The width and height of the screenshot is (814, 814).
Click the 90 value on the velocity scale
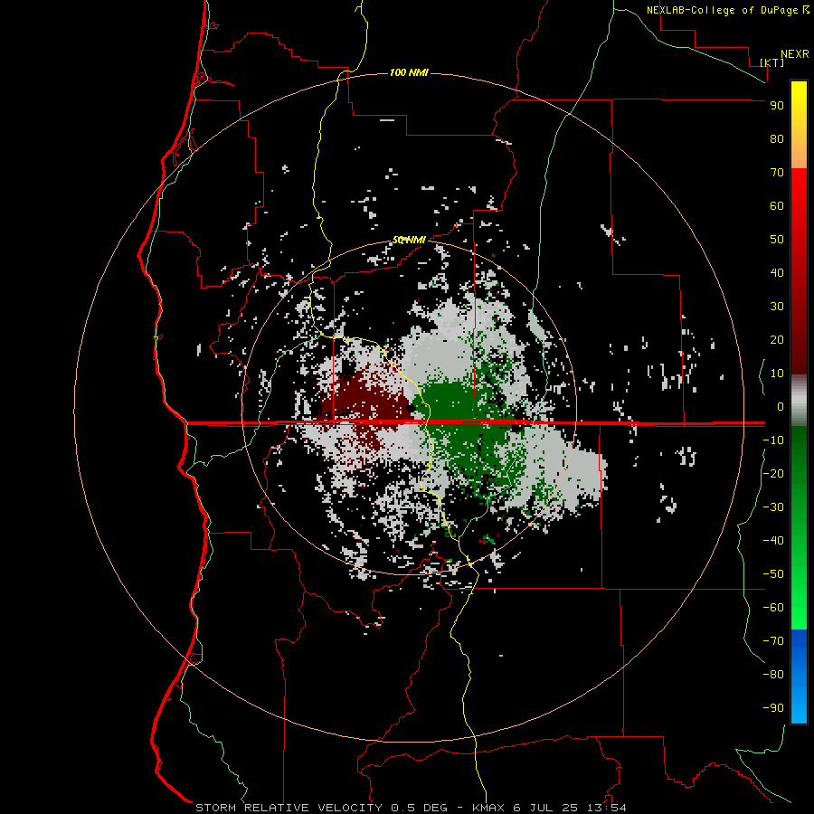coord(777,106)
